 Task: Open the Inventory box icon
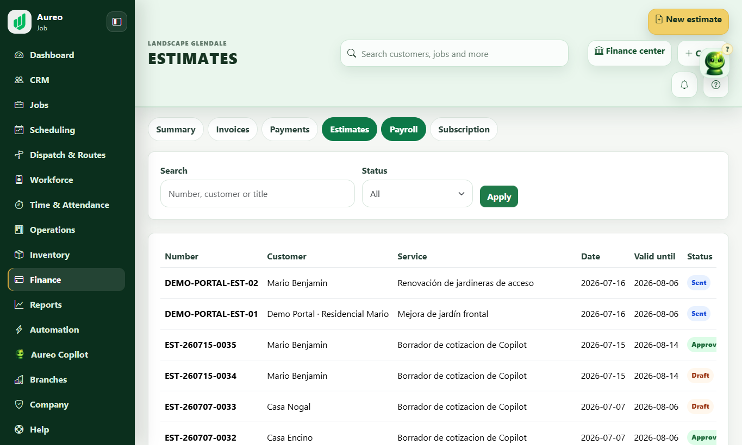click(19, 255)
